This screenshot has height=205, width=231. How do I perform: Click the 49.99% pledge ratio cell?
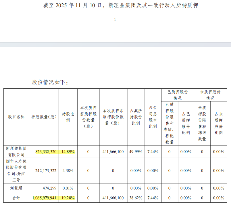136,152
